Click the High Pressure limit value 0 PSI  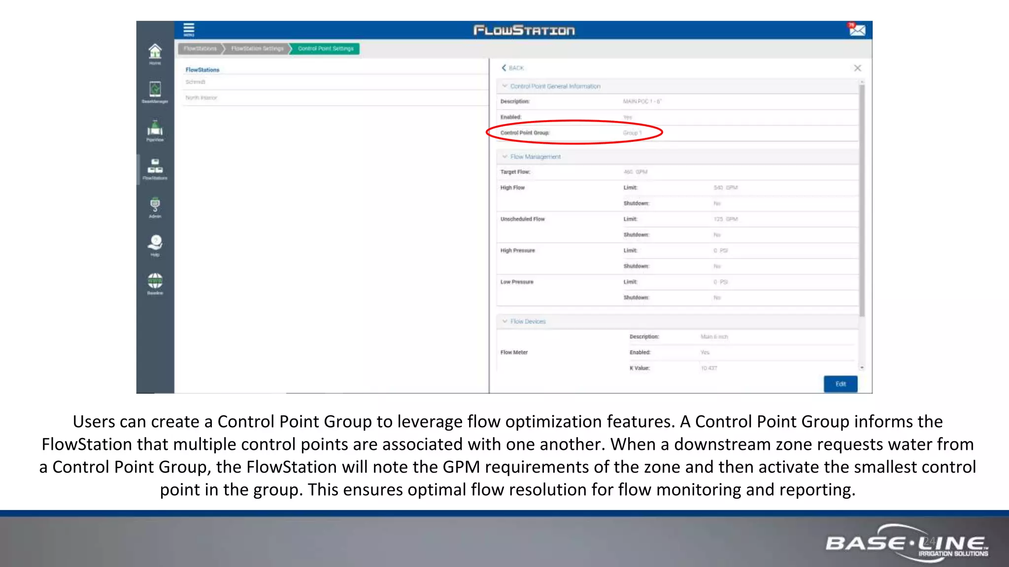(x=720, y=251)
